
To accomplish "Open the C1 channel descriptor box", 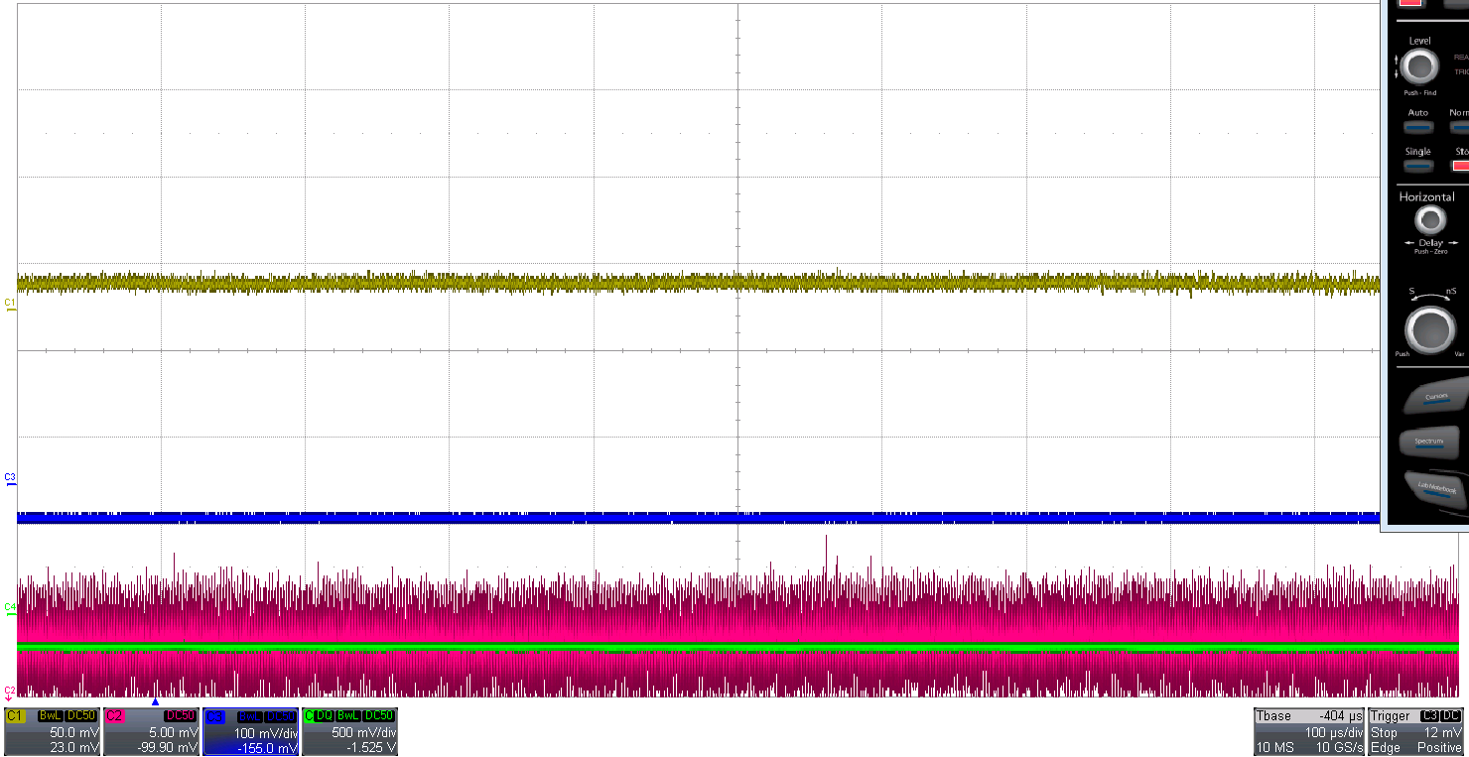I will coord(53,731).
